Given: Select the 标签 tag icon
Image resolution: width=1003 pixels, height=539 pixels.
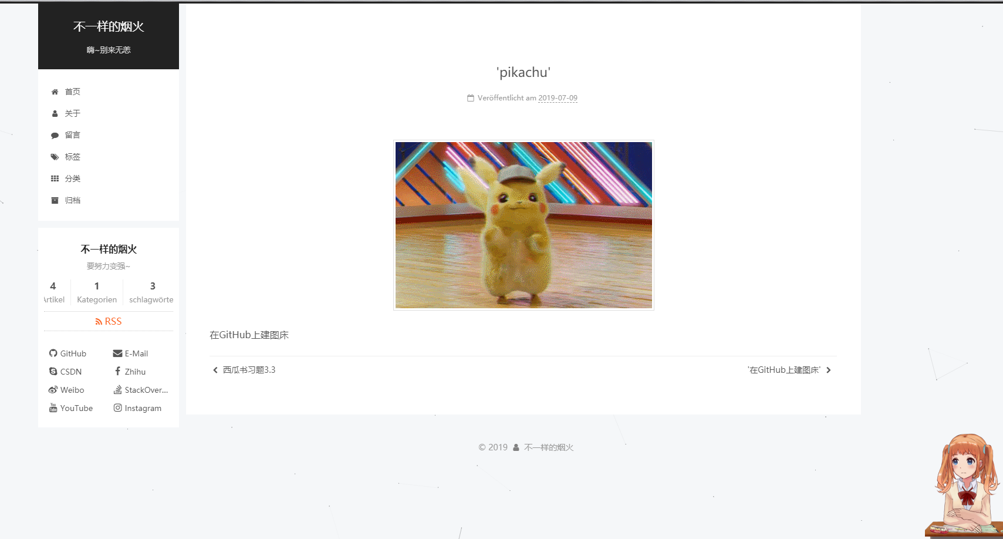Looking at the screenshot, I should 55,157.
